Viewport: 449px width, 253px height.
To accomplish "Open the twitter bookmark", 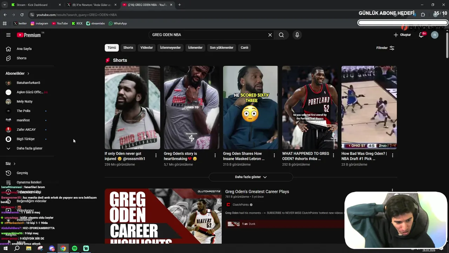I will 20,24.
